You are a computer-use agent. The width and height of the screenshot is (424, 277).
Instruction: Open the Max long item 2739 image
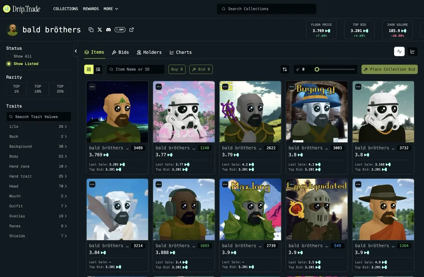pyautogui.click(x=251, y=209)
